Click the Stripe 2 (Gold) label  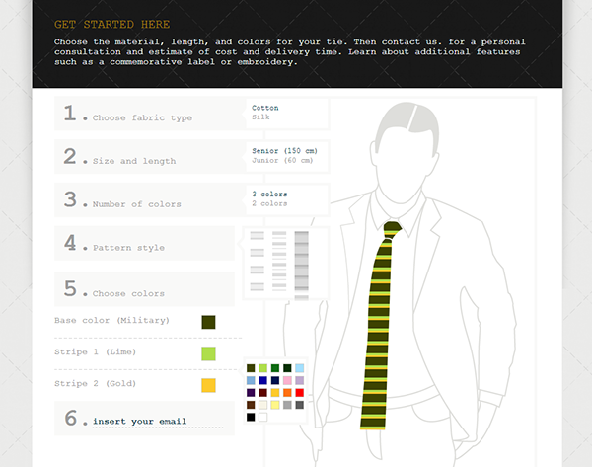(x=95, y=383)
